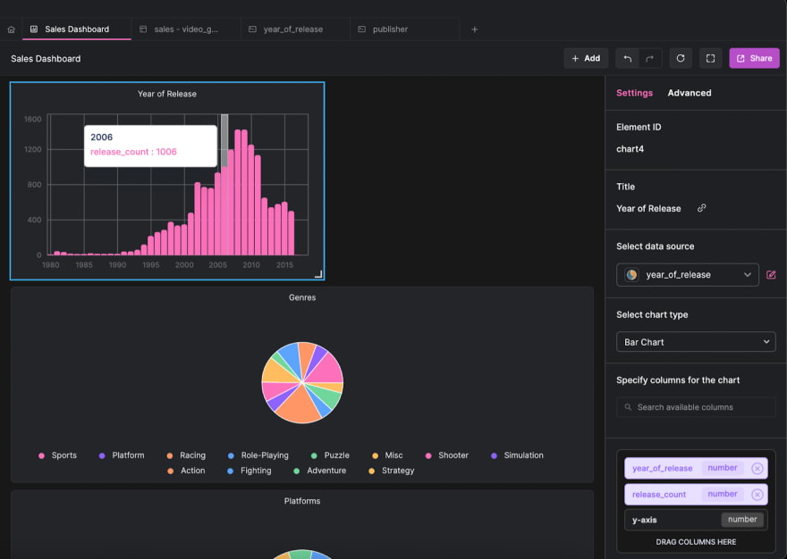Toggle Action in the Genres legend
The image size is (787, 559).
coord(186,471)
